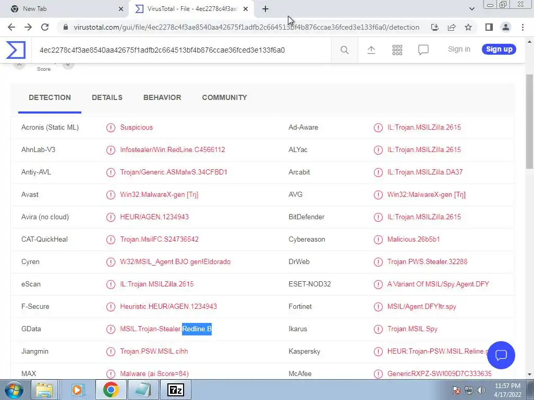This screenshot has width=534, height=400.
Task: Open the apps grid icon
Action: click(x=397, y=50)
